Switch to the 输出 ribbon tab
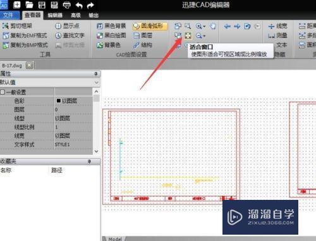The image size is (316, 241). pyautogui.click(x=94, y=15)
